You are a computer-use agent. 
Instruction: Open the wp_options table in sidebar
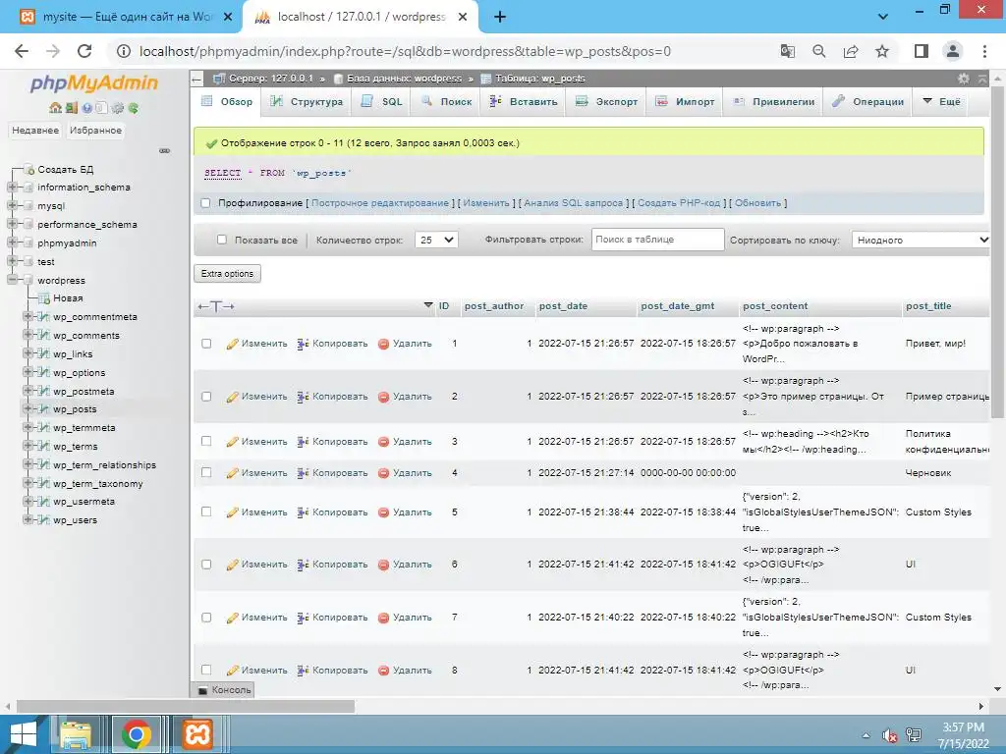point(79,372)
